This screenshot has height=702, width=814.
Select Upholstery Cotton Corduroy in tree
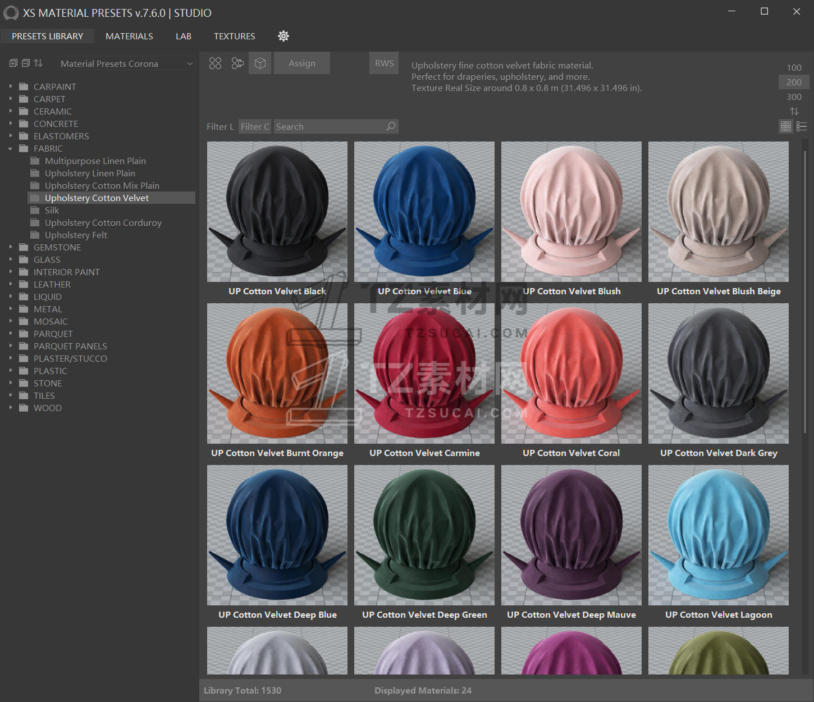pos(103,223)
